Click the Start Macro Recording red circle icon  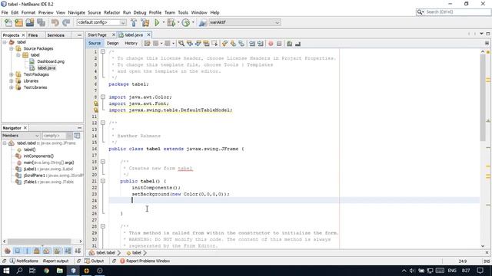(x=271, y=44)
